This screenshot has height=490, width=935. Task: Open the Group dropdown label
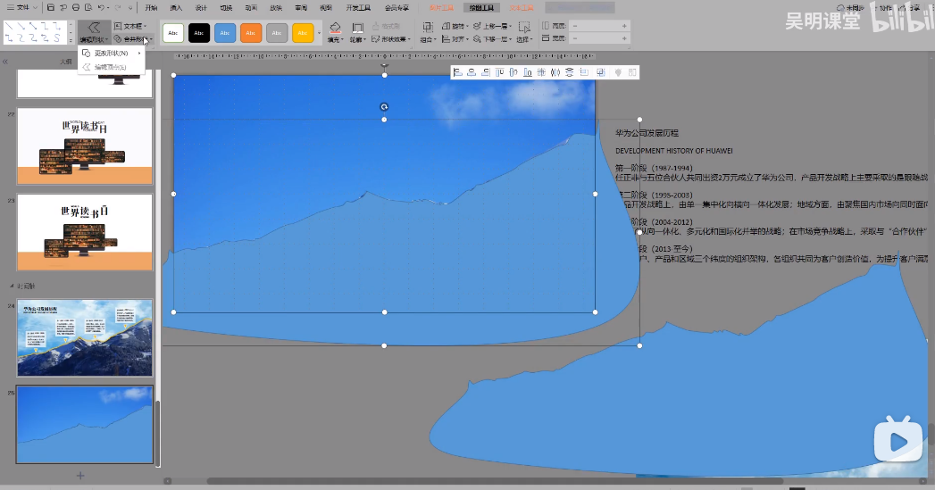(x=428, y=39)
